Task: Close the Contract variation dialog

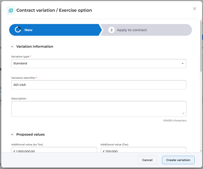Action: (x=195, y=9)
